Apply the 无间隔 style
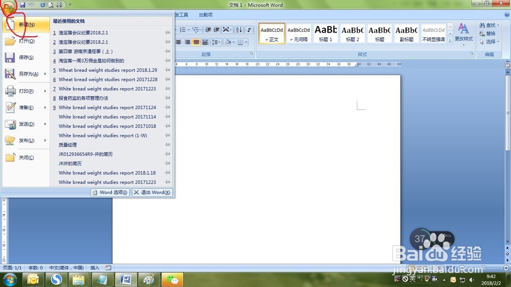The width and height of the screenshot is (511, 287). [x=298, y=33]
